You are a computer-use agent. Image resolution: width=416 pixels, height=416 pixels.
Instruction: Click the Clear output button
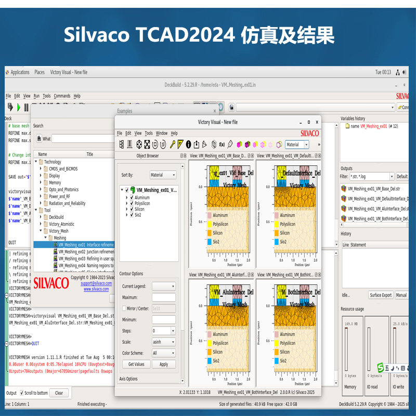click(59, 393)
